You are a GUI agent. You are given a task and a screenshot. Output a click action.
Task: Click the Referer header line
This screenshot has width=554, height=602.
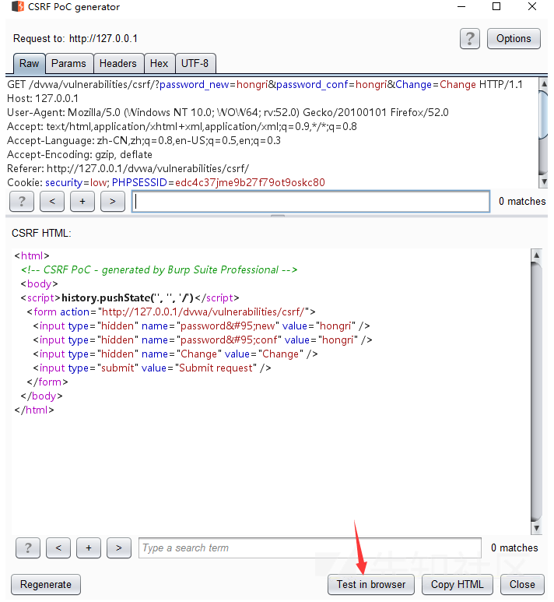(128, 168)
